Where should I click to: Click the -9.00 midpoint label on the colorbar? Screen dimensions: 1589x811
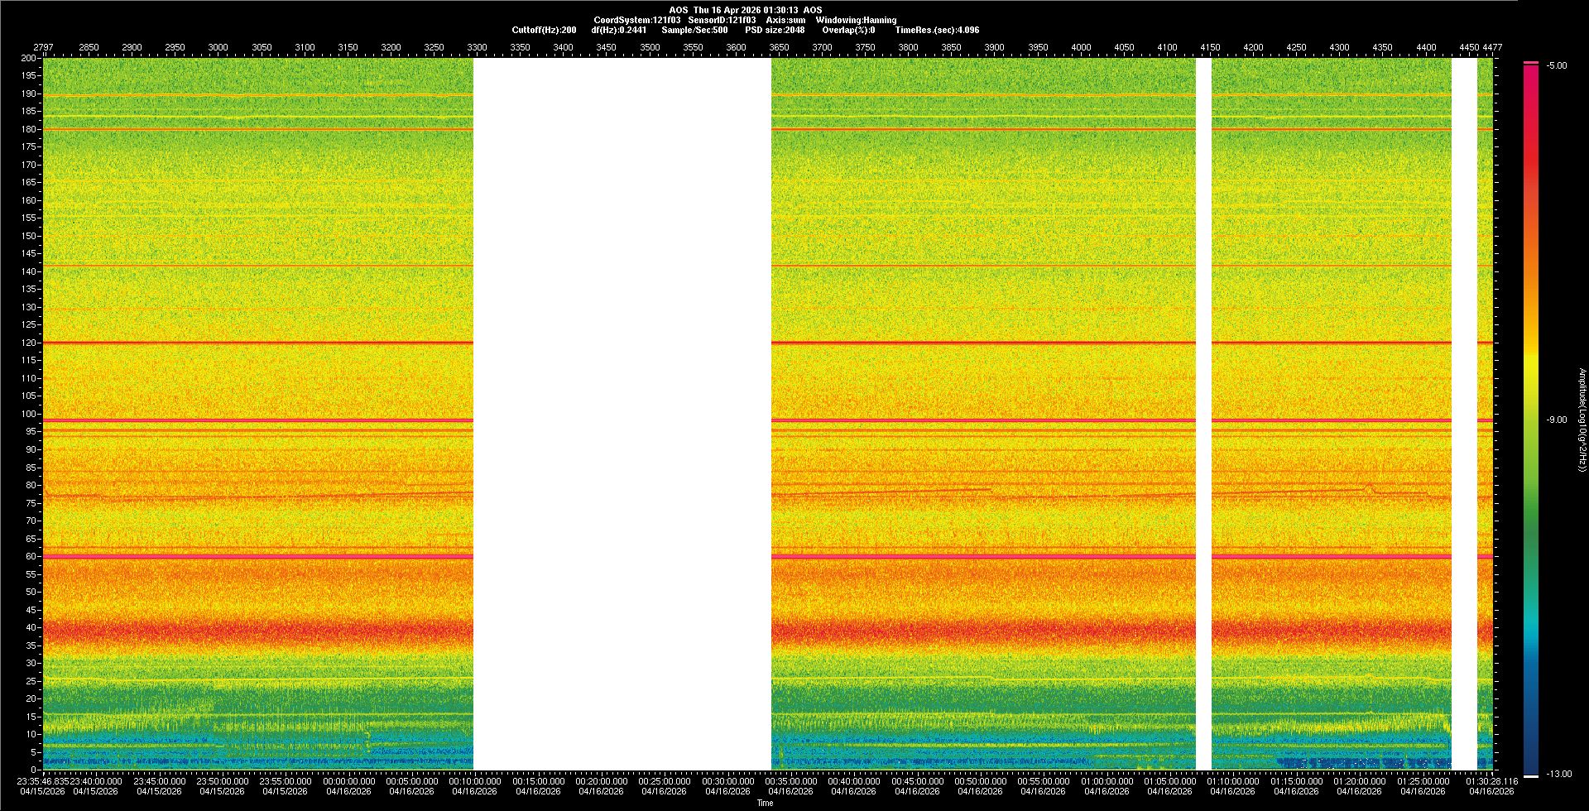[x=1556, y=420]
